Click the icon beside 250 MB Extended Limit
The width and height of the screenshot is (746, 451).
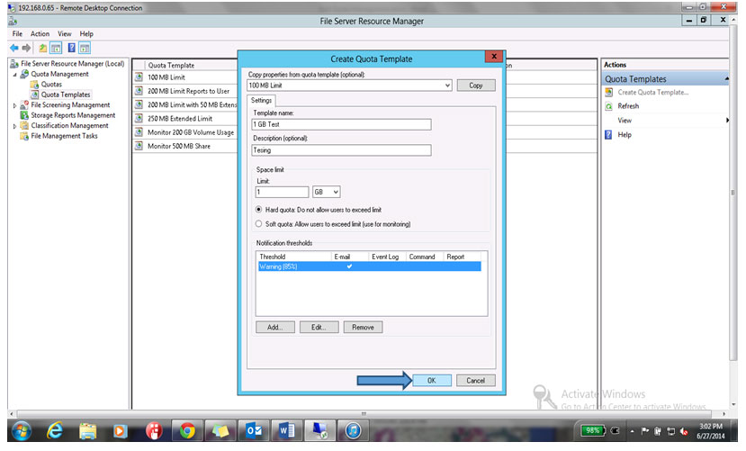139,119
